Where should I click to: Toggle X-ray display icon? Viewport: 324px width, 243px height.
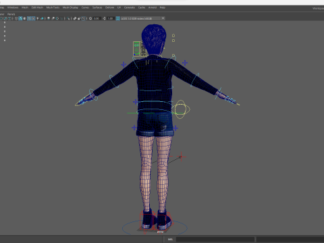[75, 18]
